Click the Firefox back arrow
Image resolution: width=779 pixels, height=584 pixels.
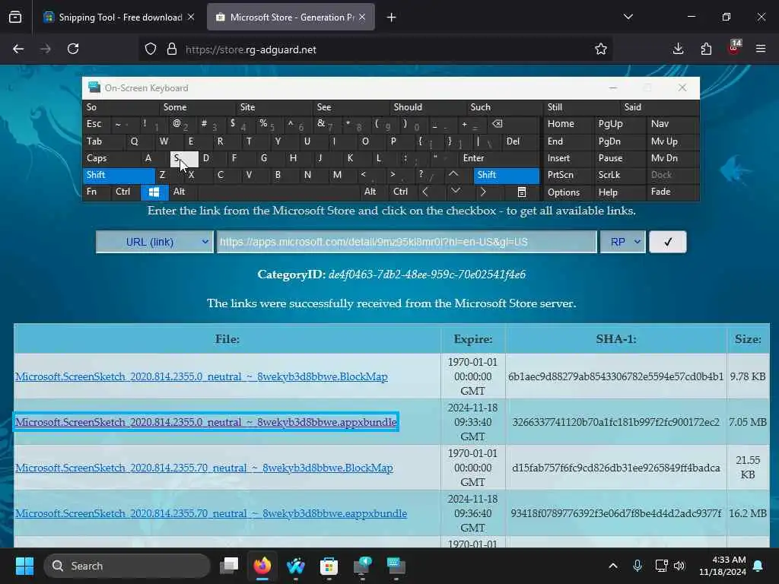point(18,49)
